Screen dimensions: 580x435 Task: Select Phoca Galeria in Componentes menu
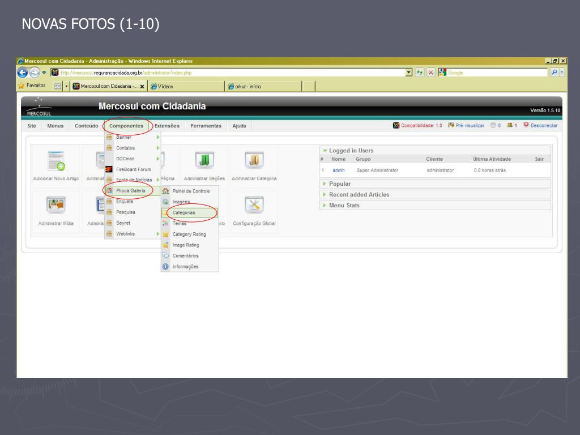pos(133,191)
